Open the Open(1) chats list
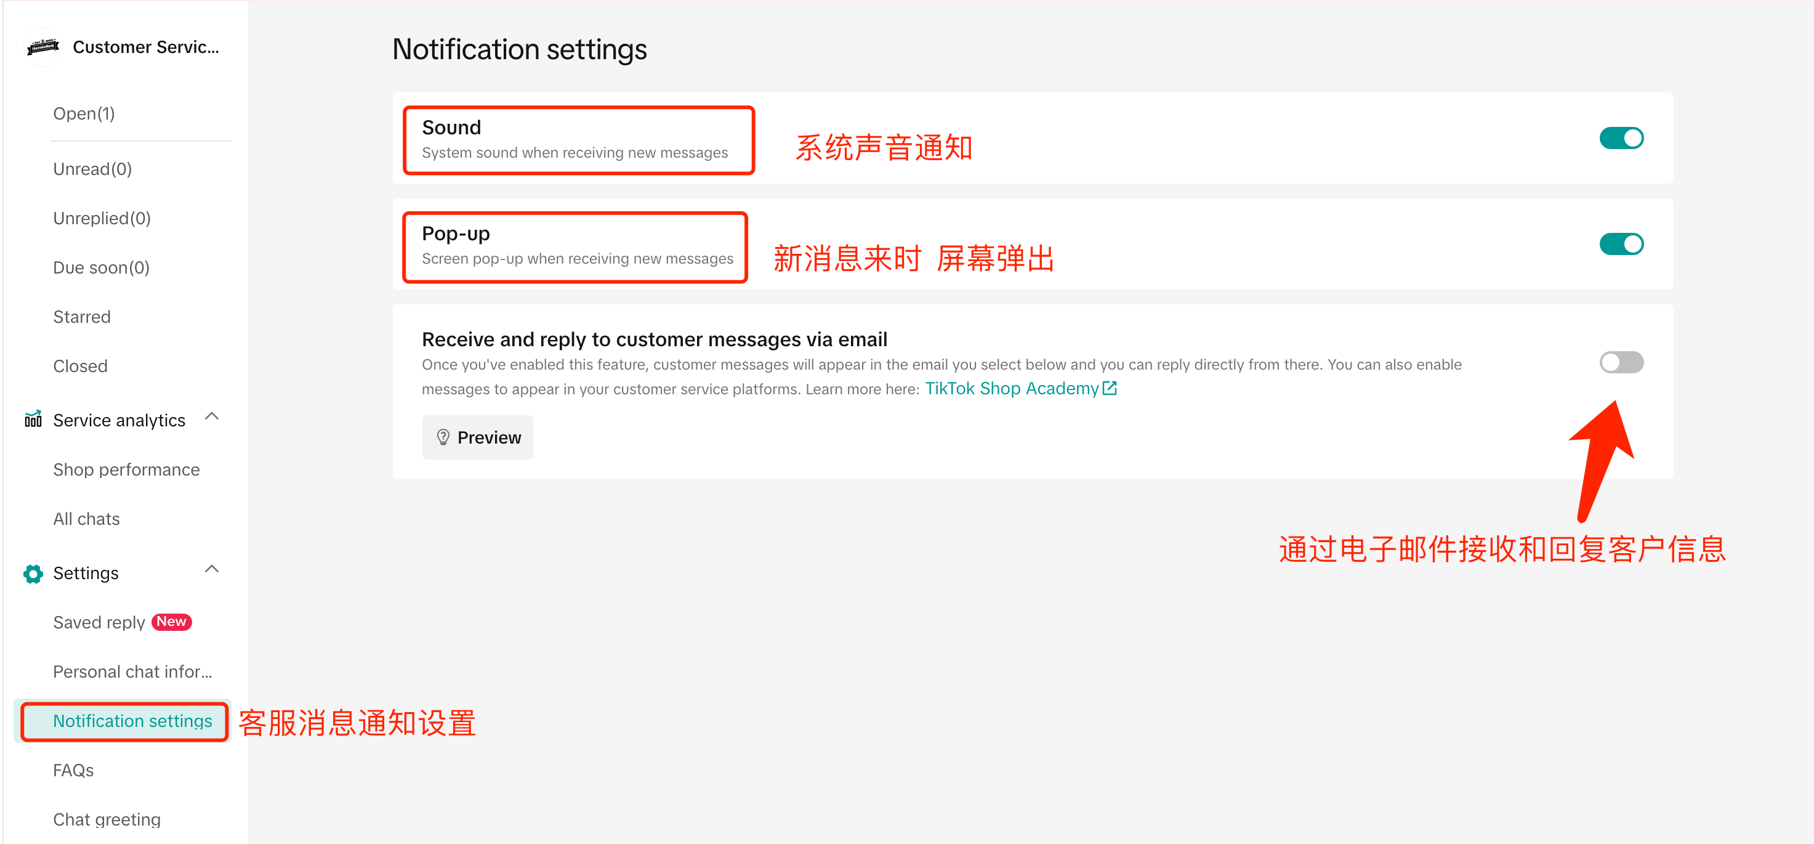Viewport: 1814px width, 844px height. 84,113
